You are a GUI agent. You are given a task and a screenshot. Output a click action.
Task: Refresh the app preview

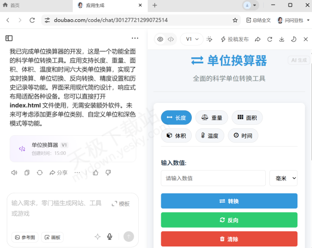[269, 39]
